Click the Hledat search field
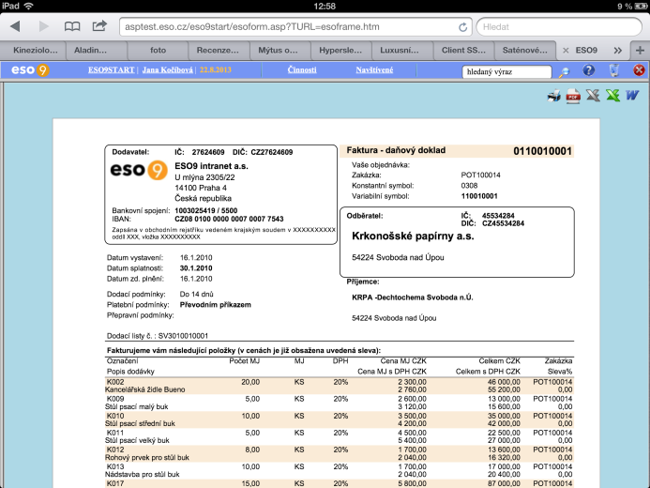 (559, 27)
